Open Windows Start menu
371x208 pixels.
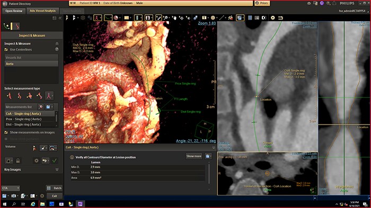[4, 204]
